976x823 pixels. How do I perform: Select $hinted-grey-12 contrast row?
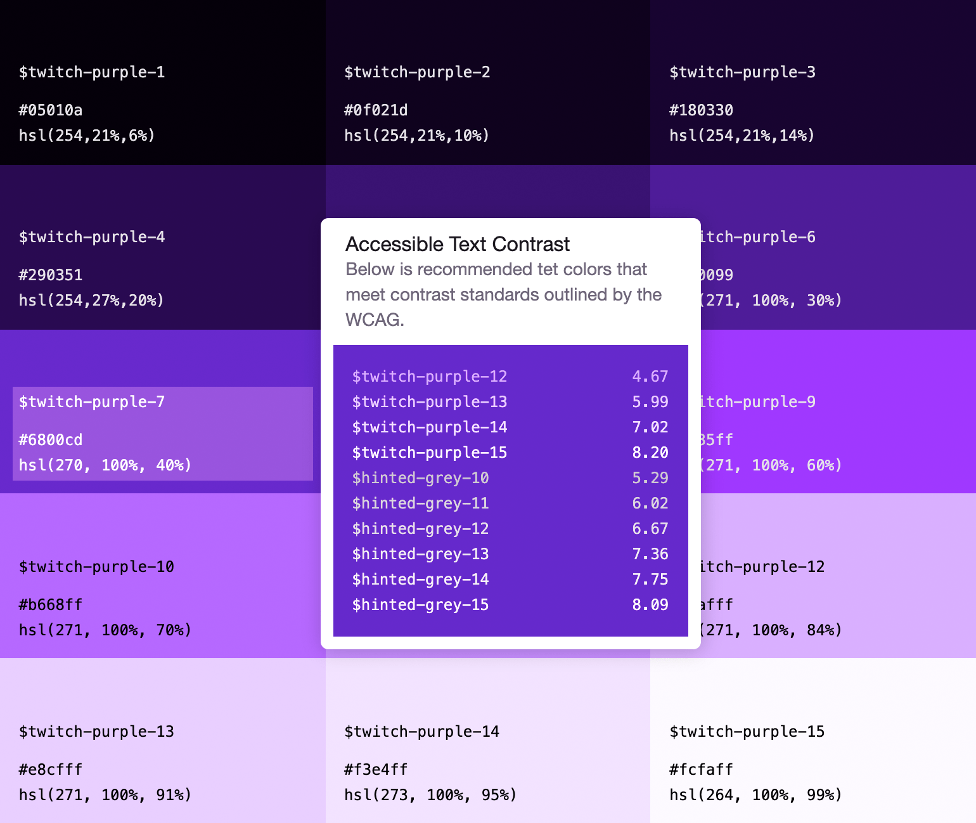click(510, 529)
